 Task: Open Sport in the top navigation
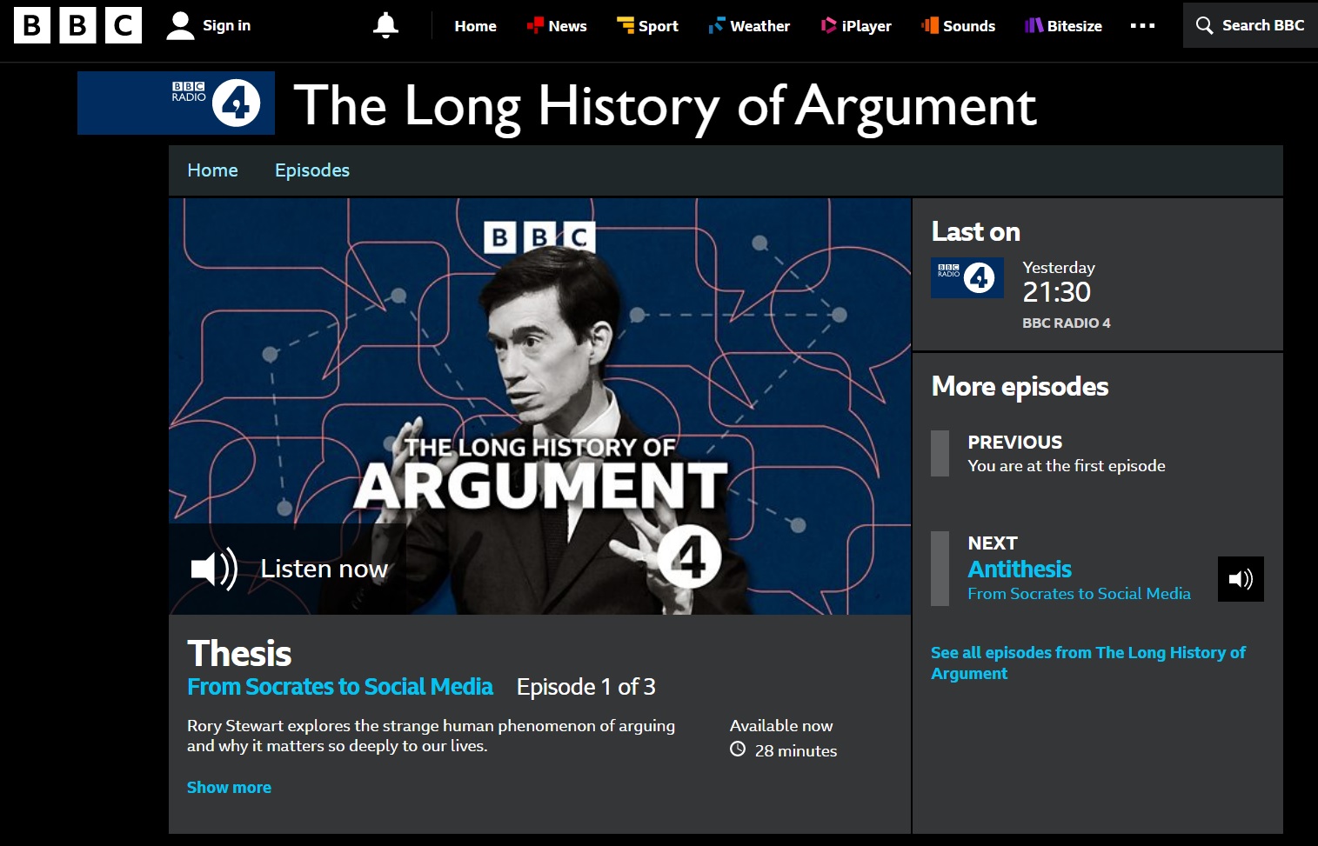pos(647,26)
